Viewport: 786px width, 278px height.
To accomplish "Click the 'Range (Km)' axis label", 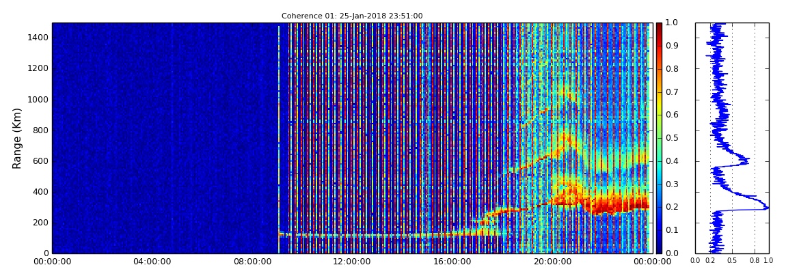I will 17,138.
